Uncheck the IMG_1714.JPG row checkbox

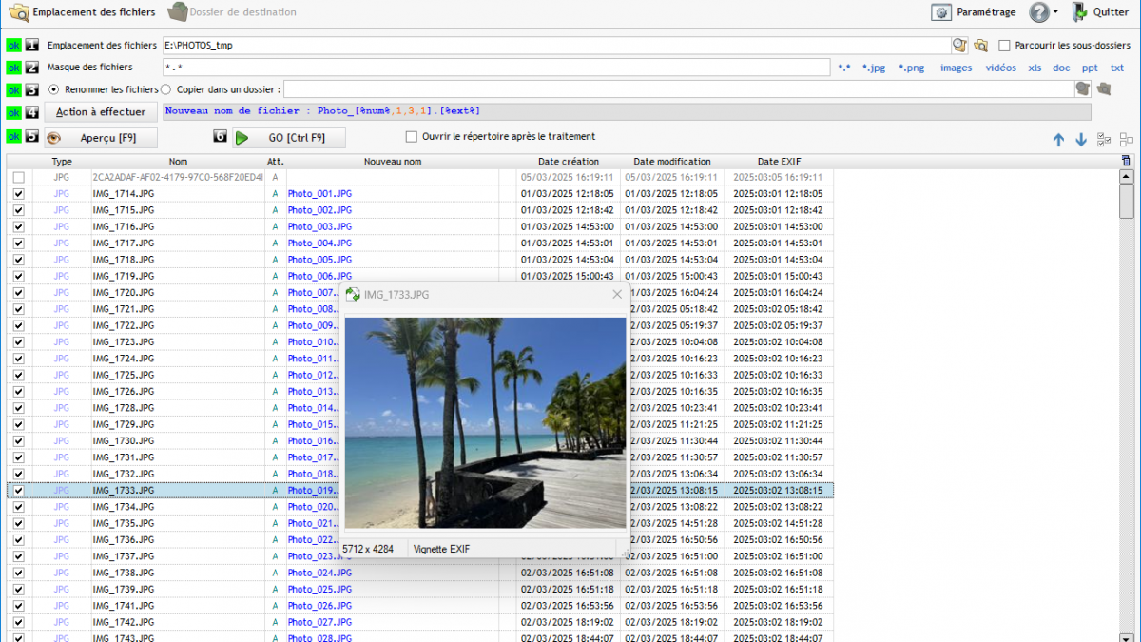18,194
